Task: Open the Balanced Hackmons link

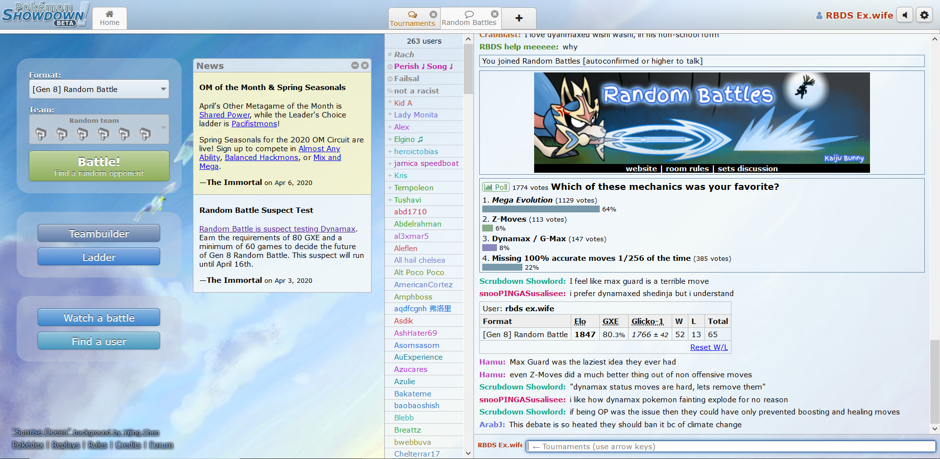Action: tap(261, 158)
